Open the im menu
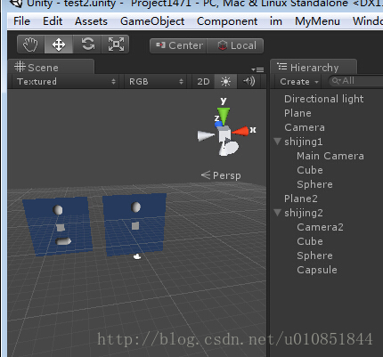The width and height of the screenshot is (383, 357). [276, 21]
